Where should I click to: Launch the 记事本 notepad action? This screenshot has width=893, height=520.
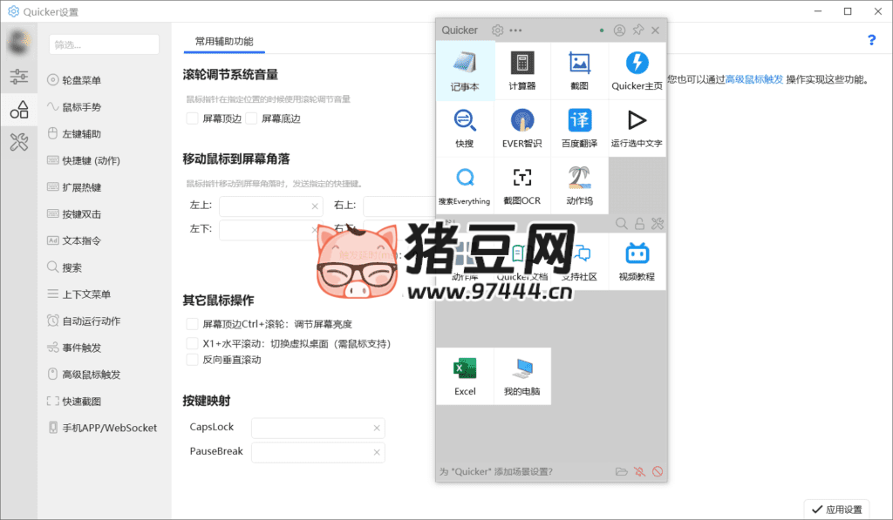coord(465,71)
